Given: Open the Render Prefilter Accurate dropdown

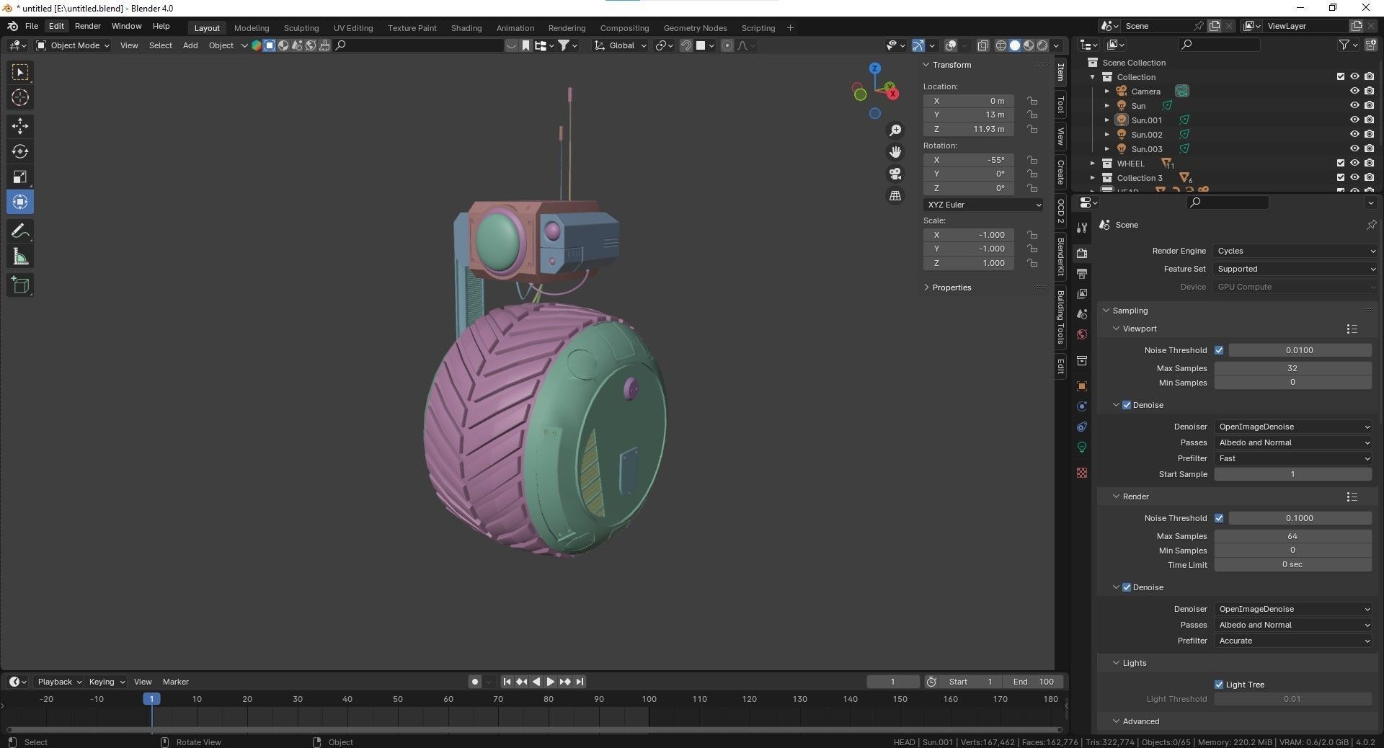Looking at the screenshot, I should coord(1293,641).
